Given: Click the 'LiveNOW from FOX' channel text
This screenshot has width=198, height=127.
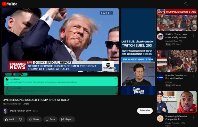Looking at the screenshot, I should pyautogui.click(x=174, y=41).
